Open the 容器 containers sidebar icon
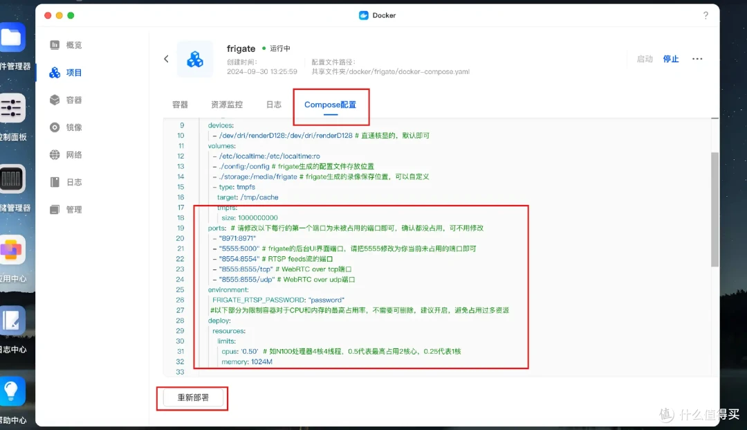Viewport: 747px width, 430px height. [55, 100]
